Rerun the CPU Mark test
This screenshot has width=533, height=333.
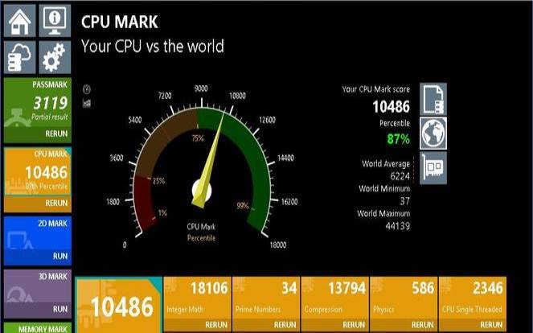[56, 203]
